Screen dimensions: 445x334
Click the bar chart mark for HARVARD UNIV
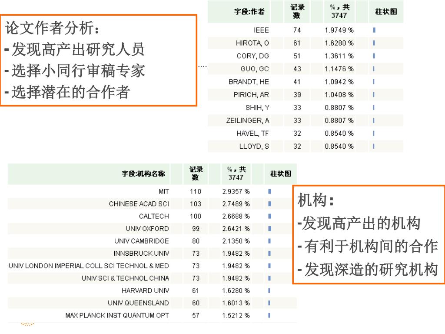coord(269,291)
